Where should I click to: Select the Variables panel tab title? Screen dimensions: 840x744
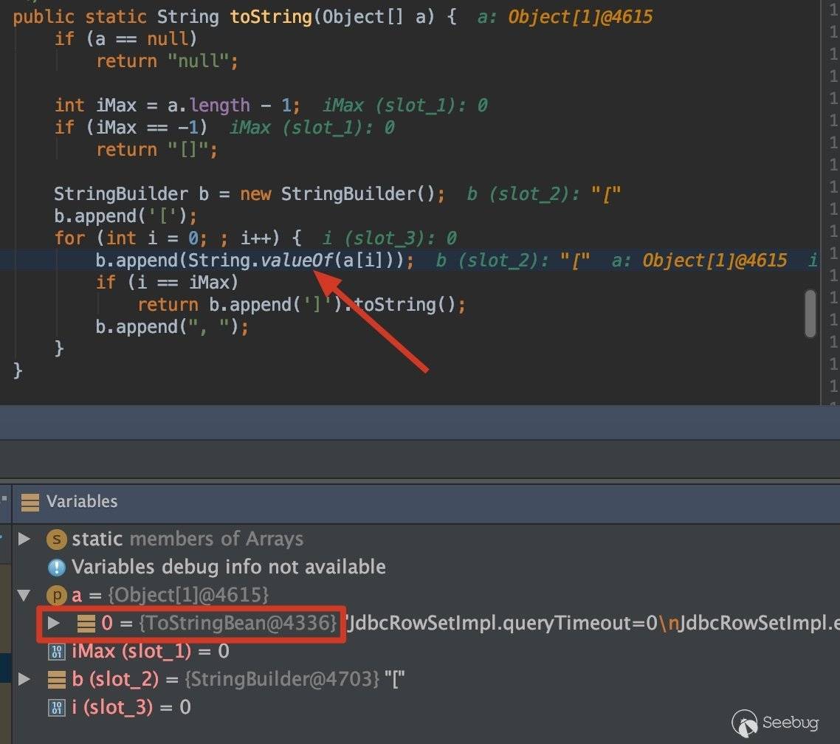click(82, 501)
